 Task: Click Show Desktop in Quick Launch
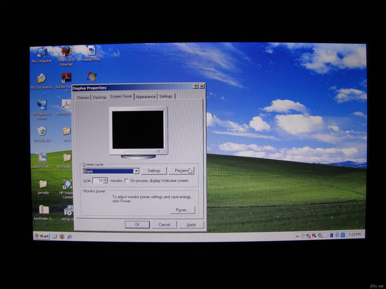click(55, 236)
